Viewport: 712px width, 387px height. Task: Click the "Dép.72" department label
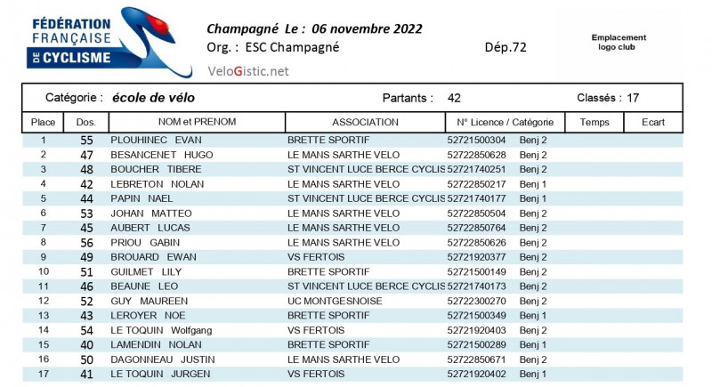coord(506,47)
